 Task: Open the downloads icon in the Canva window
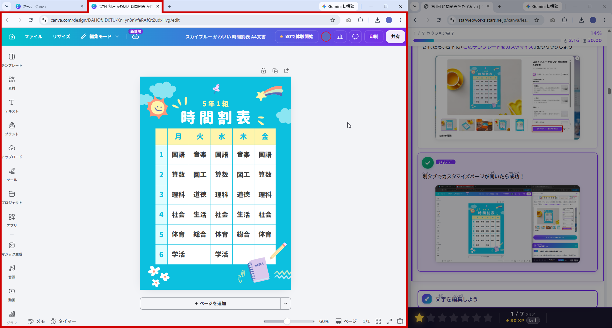[x=377, y=20]
